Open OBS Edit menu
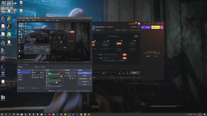 click(x=24, y=20)
